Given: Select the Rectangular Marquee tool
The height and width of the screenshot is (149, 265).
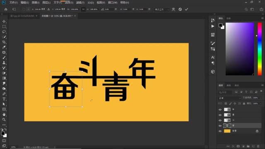Looking at the screenshot, I should [4, 26].
